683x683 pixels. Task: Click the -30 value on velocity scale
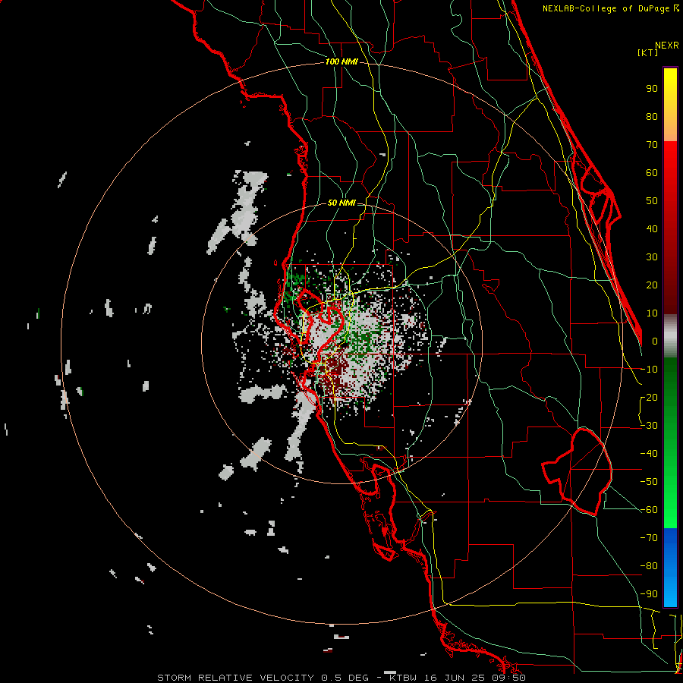pyautogui.click(x=649, y=426)
